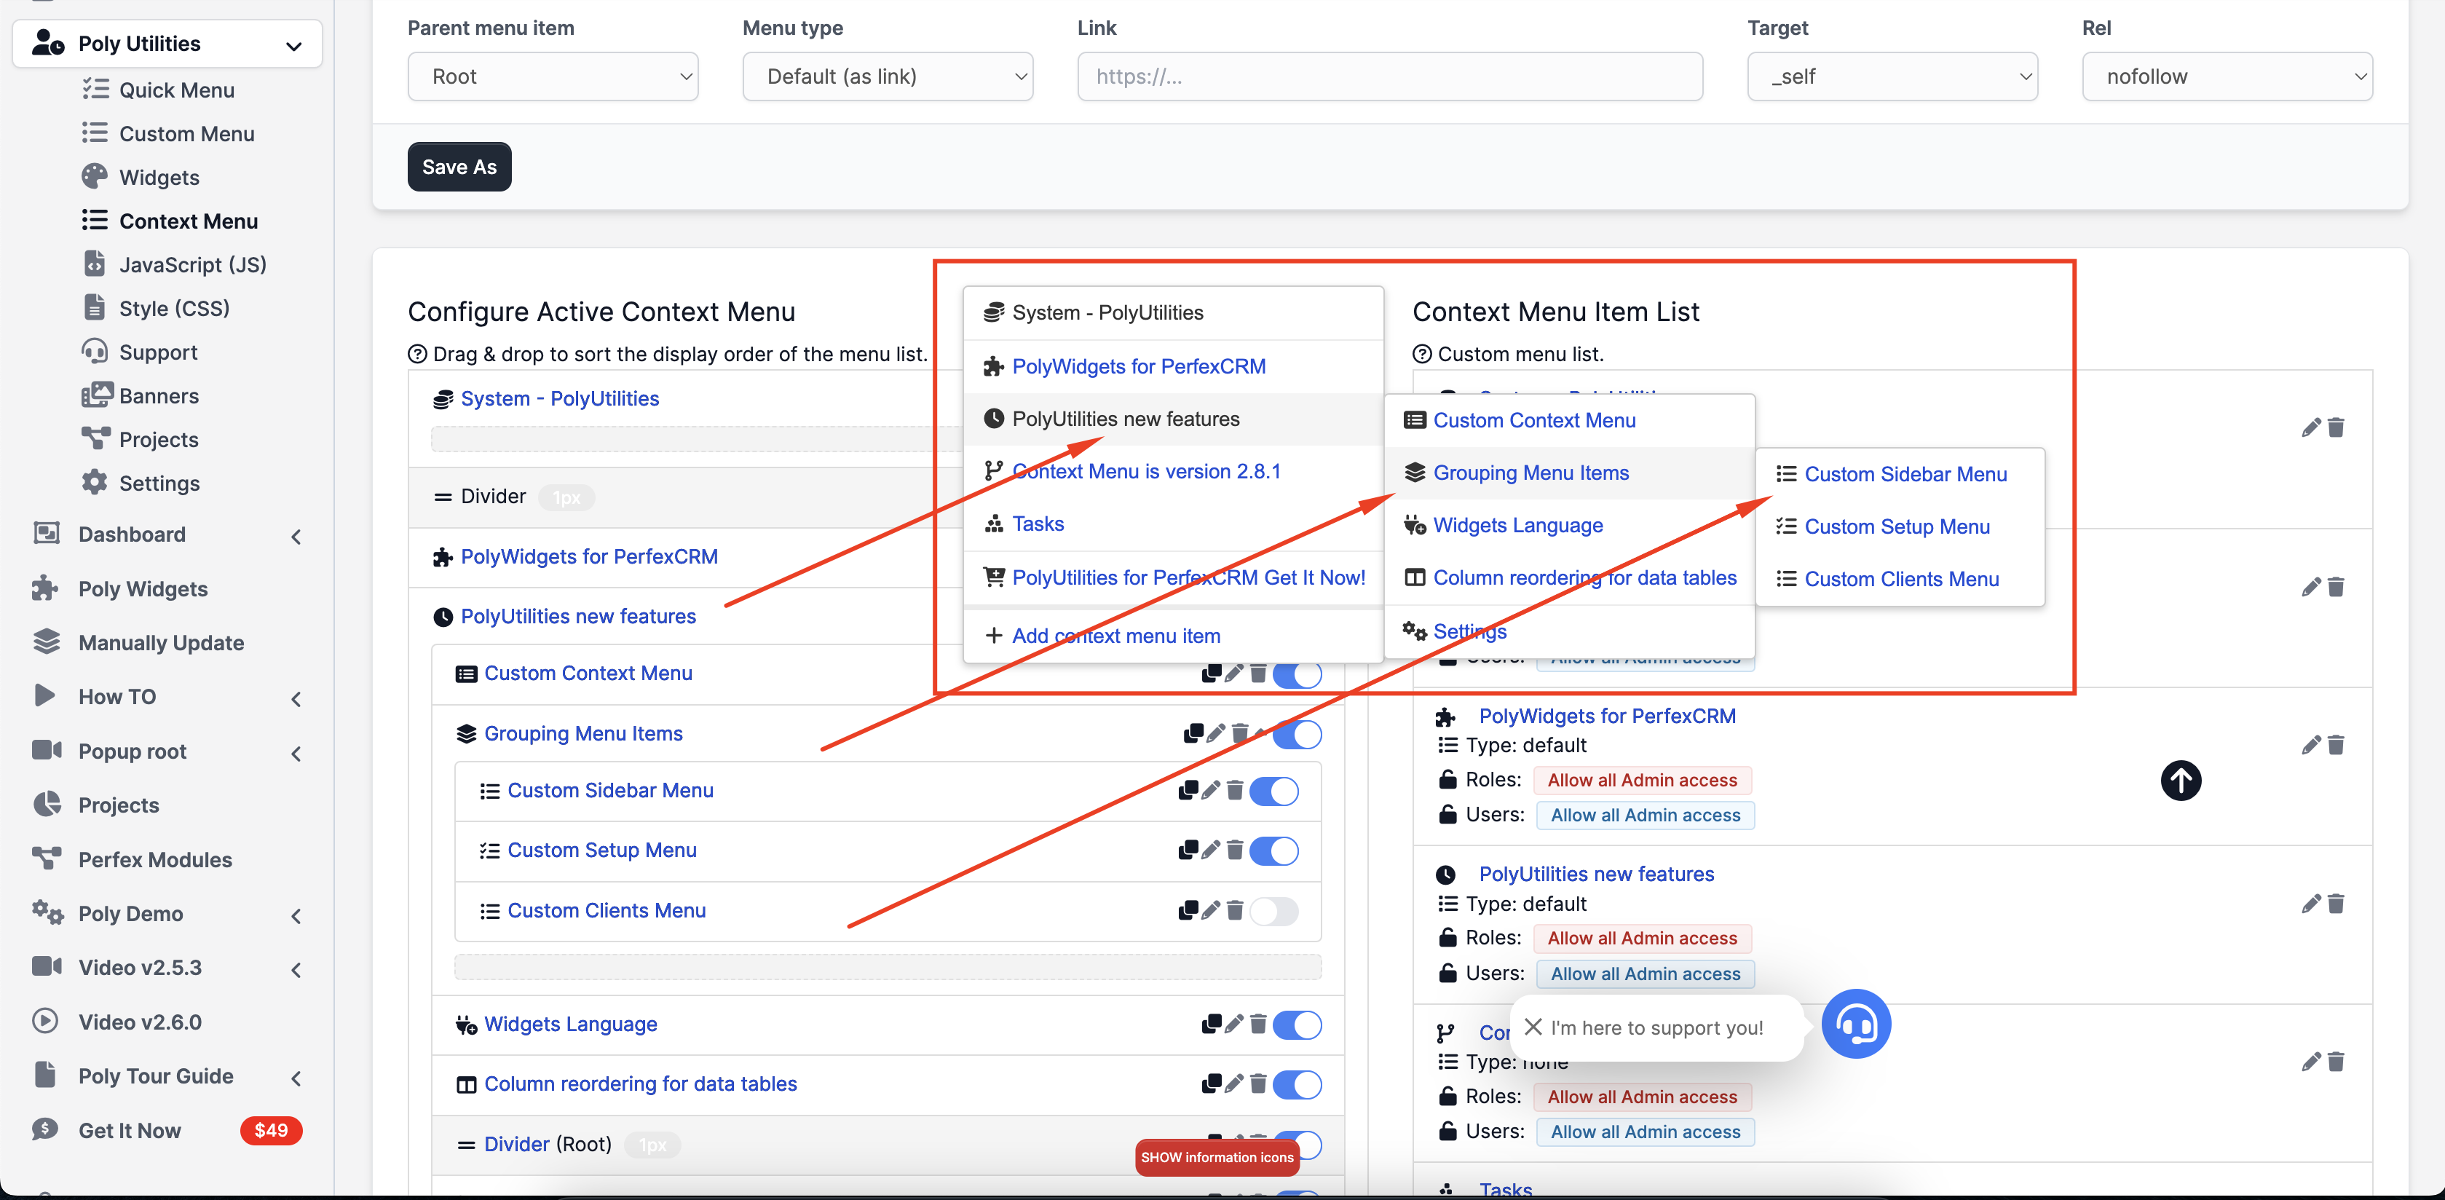Click the scroll-to-top arrow icon
The width and height of the screenshot is (2445, 1200).
tap(2180, 781)
